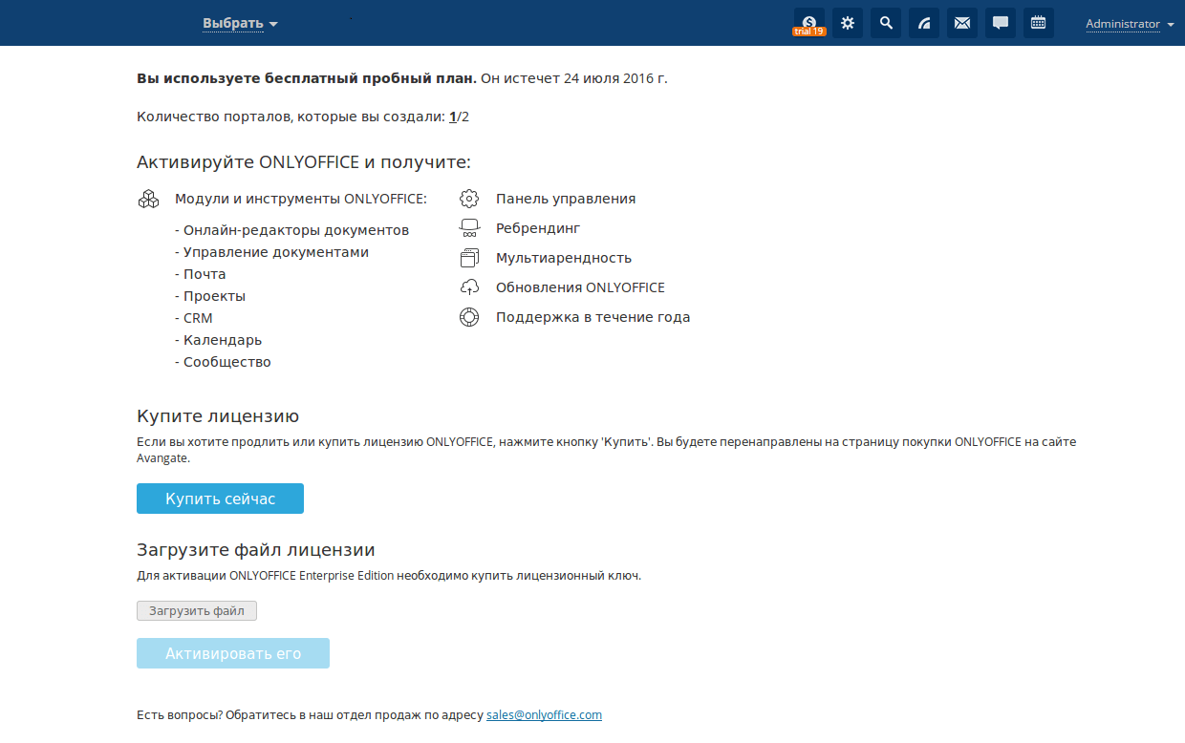Viewport: 1185px width, 743px height.
Task: Click the modules cubes icon
Action: (x=148, y=199)
